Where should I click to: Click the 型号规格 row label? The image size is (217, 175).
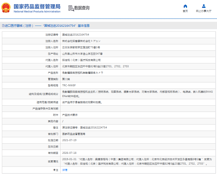point(53,85)
